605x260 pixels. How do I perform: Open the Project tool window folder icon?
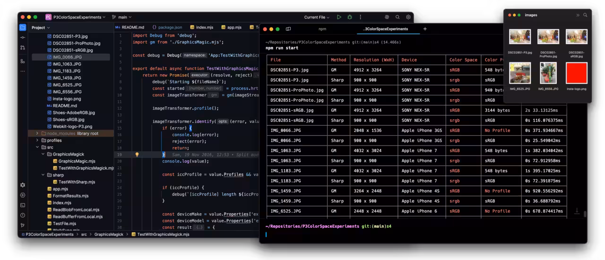click(x=23, y=27)
